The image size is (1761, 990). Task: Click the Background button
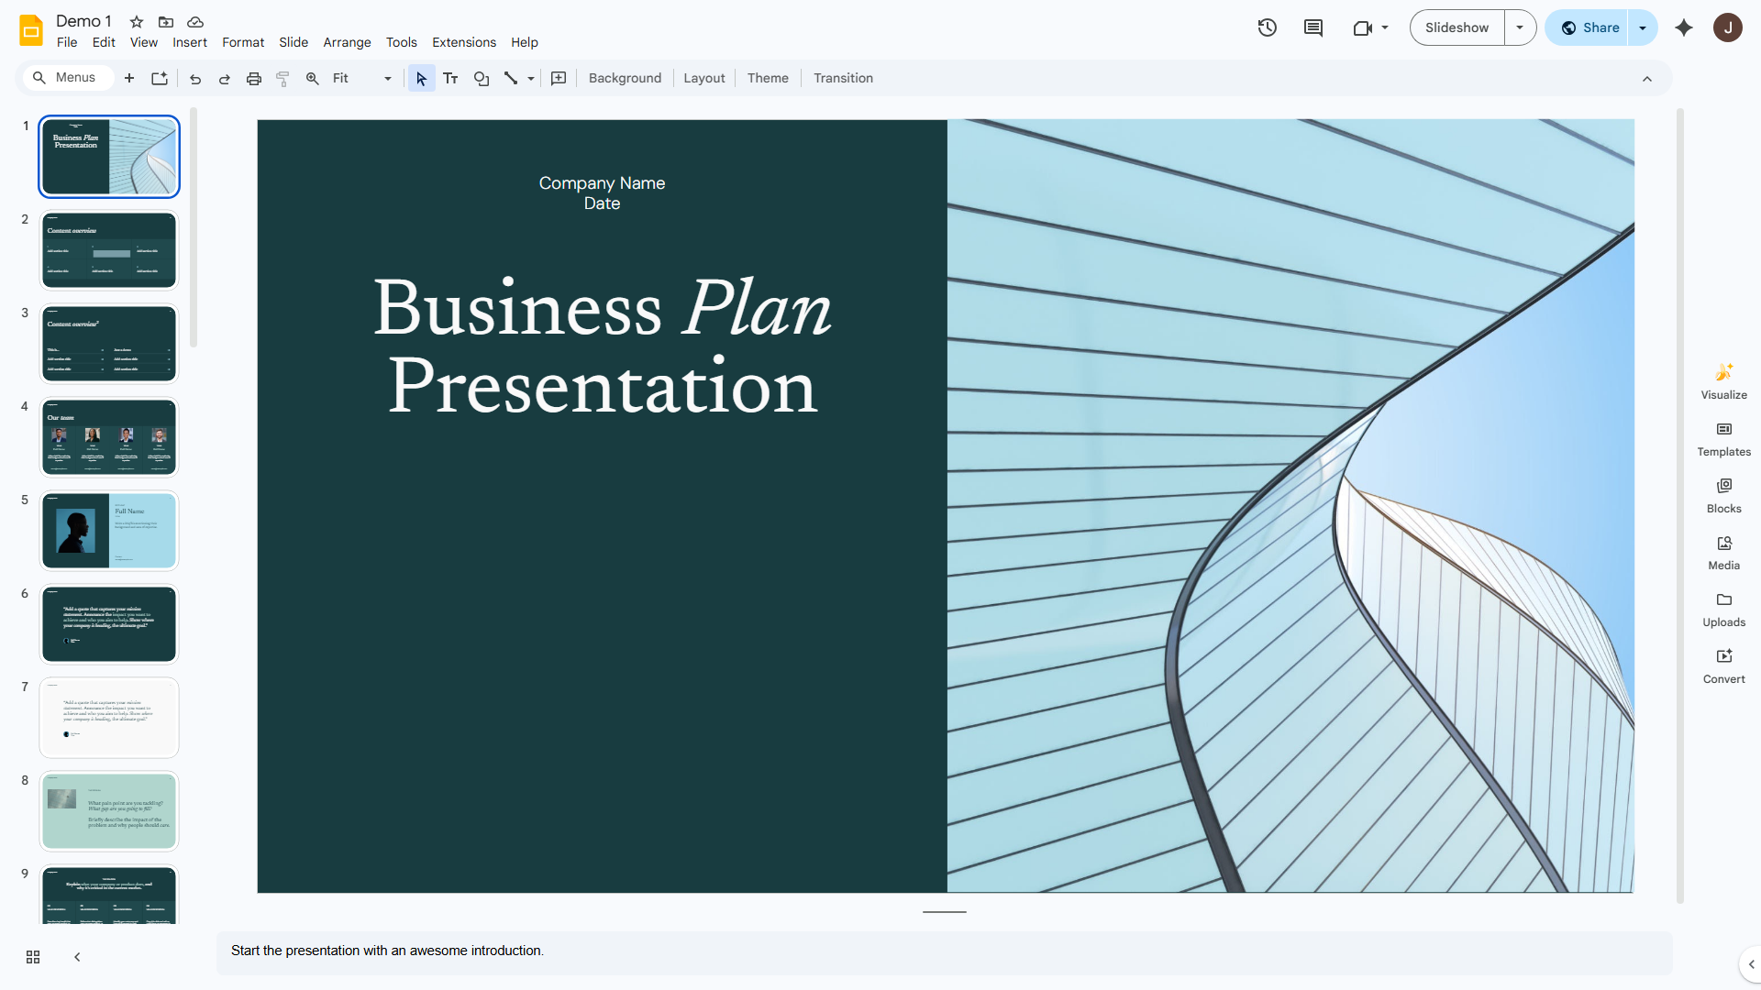pyautogui.click(x=625, y=78)
